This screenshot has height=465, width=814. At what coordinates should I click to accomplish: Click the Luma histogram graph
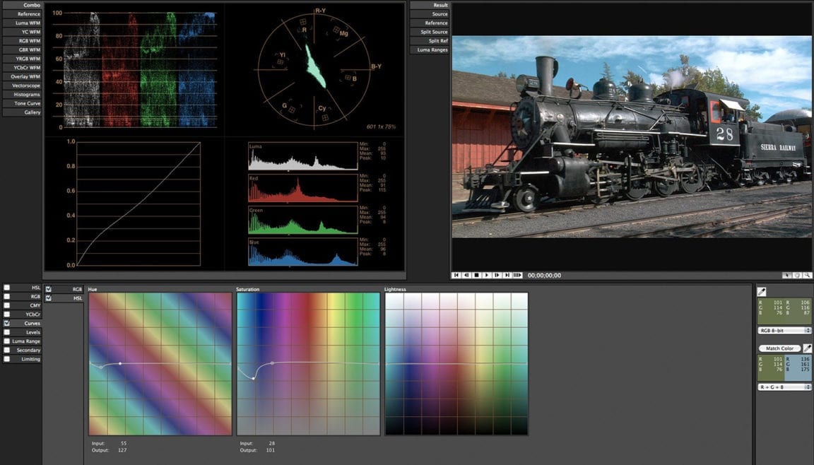(302, 156)
